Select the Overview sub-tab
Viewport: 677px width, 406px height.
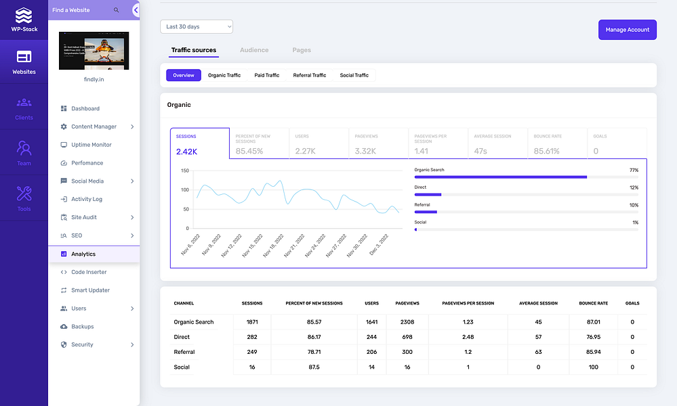click(x=184, y=75)
